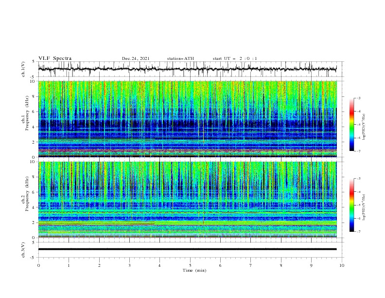Click the ch.3(V) waveform trace

[x=188, y=249]
